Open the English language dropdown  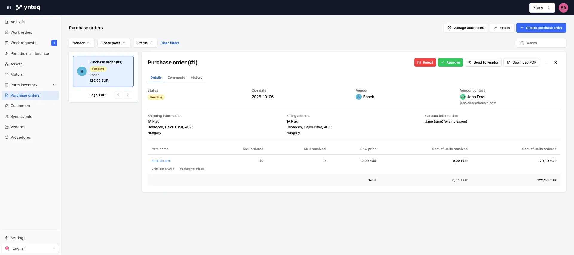[30, 248]
